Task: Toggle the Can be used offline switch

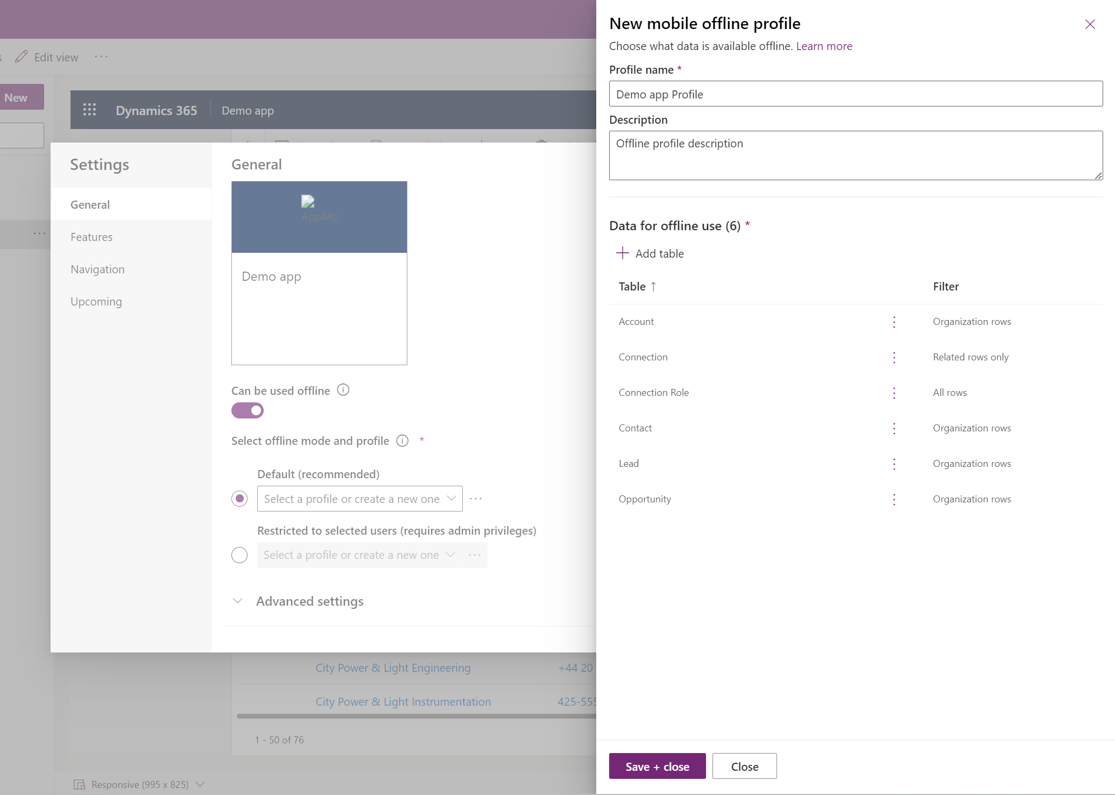Action: 247,411
